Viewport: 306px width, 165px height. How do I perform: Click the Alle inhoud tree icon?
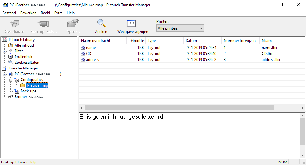pos(10,45)
